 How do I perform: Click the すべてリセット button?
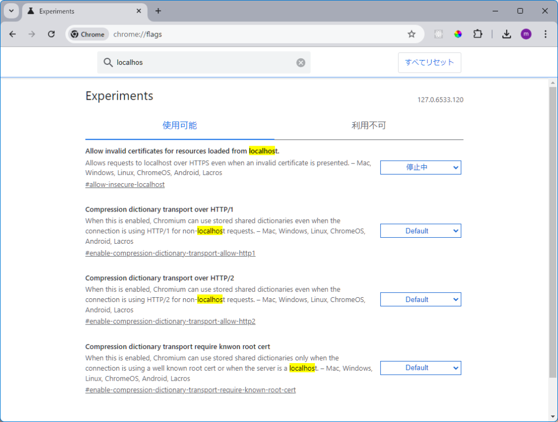[429, 62]
